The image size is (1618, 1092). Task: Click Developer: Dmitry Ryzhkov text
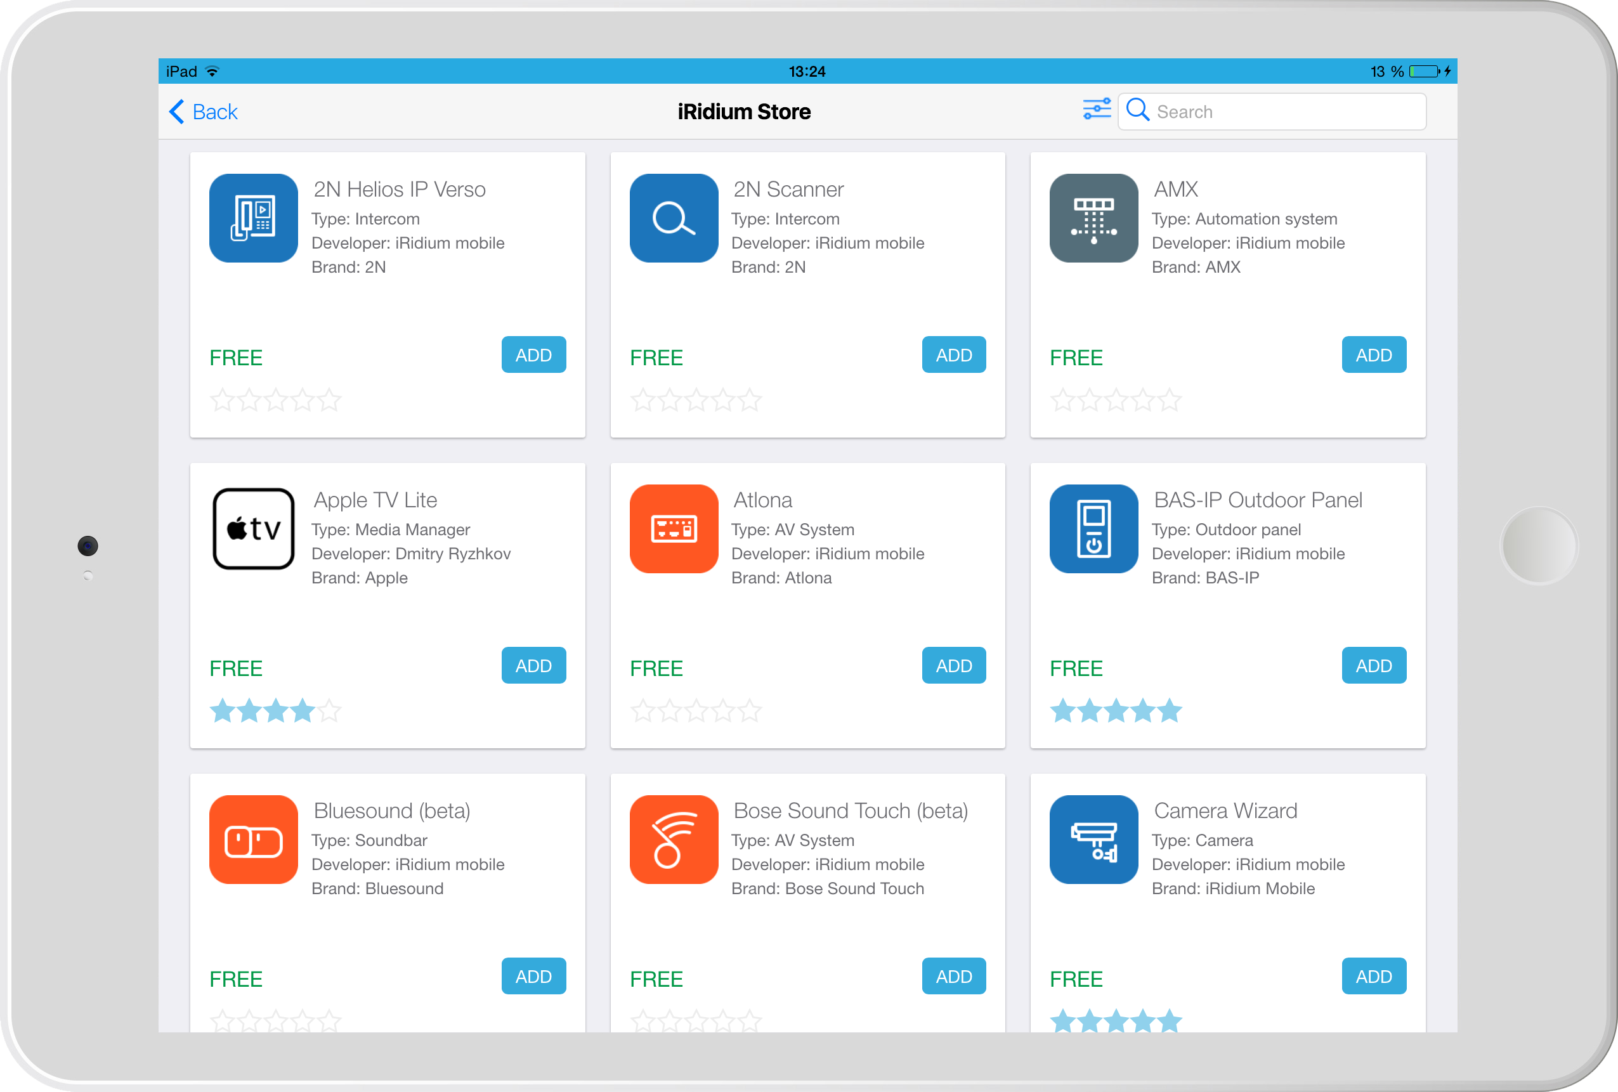tap(411, 554)
